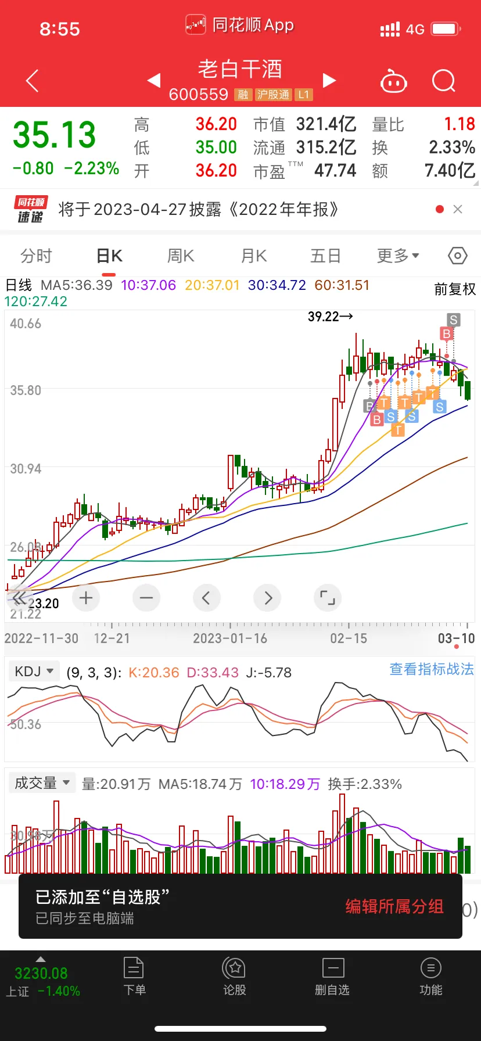Go back with the left chevron
Screen dimensions: 481x1041
pos(33,81)
